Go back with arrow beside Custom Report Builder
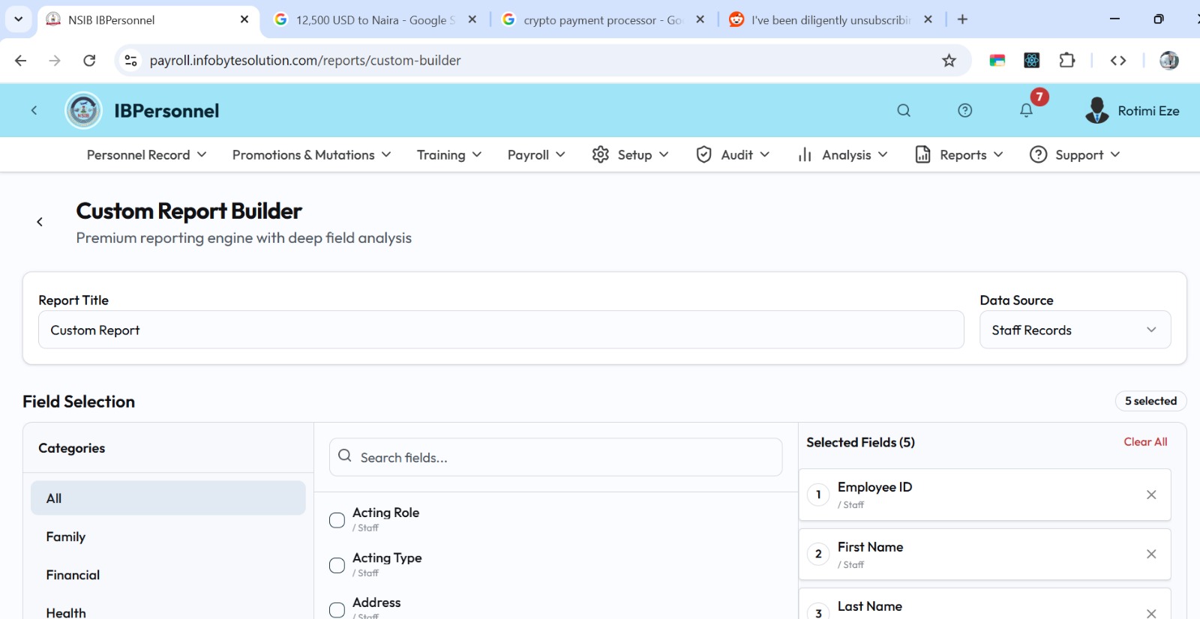 pyautogui.click(x=40, y=222)
